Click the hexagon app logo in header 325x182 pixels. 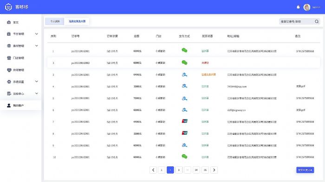pos(8,7)
